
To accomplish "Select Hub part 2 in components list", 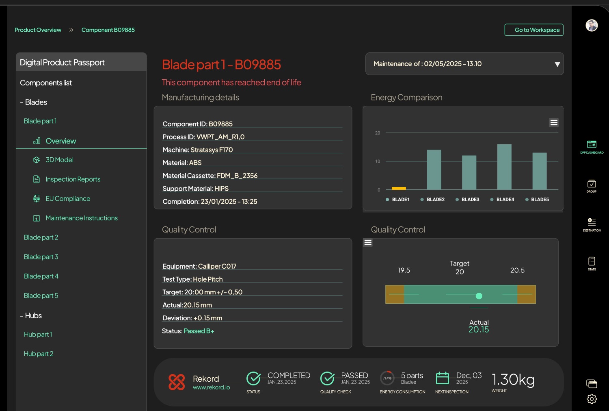I will point(39,354).
